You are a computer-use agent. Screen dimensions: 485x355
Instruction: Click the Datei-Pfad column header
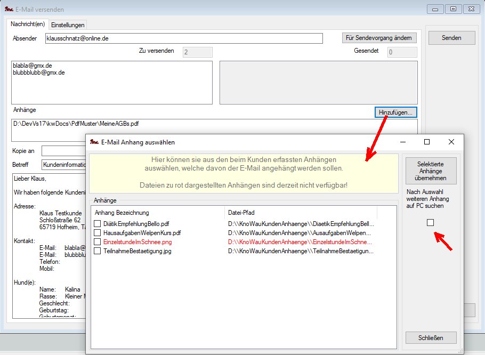tap(301, 213)
